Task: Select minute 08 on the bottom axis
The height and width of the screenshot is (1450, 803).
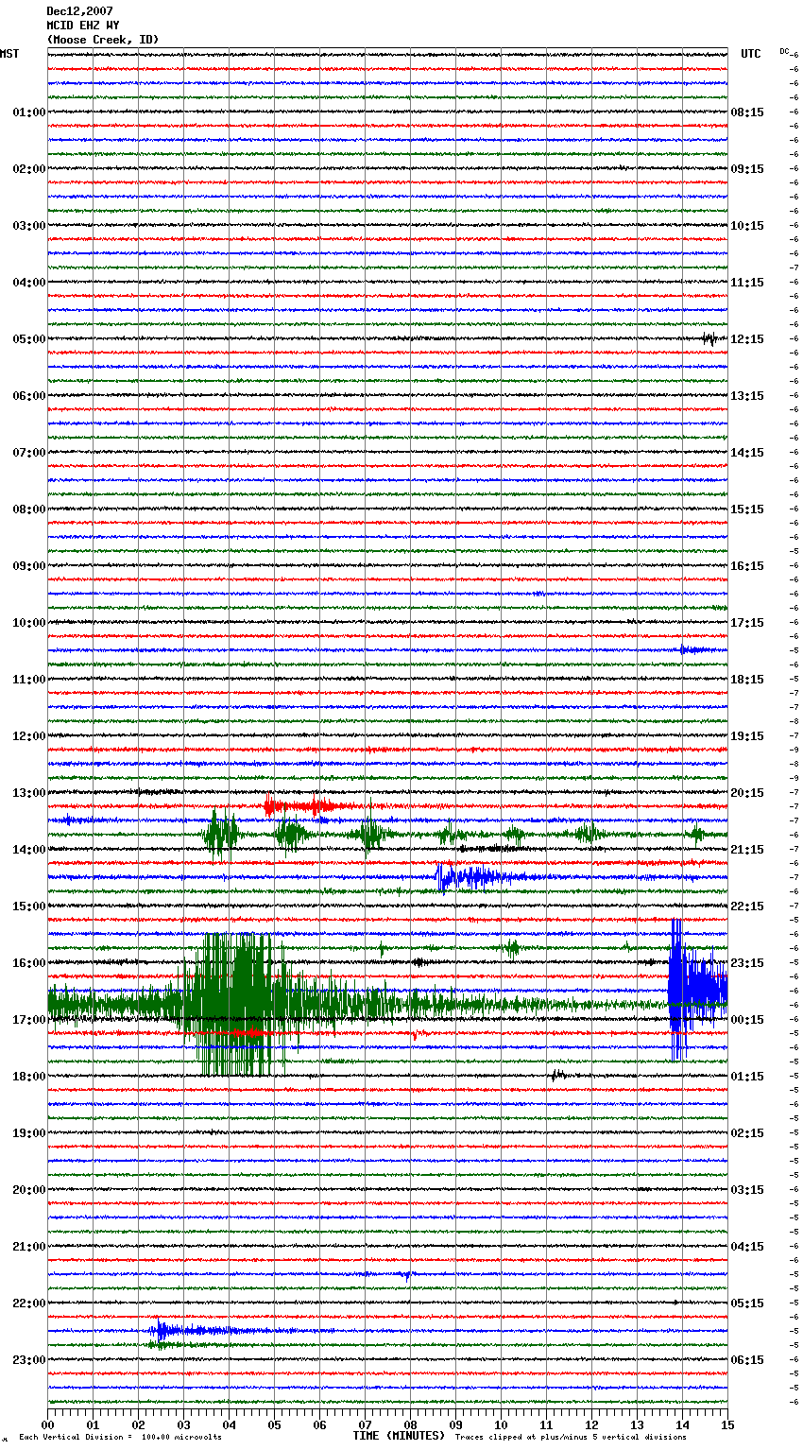Action: pos(411,1424)
